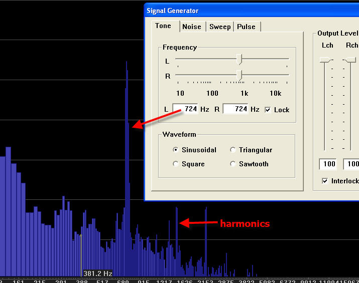Click the L frequency Hz input field

coord(185,109)
